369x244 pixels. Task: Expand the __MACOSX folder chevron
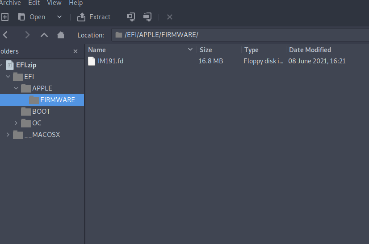tap(8, 135)
